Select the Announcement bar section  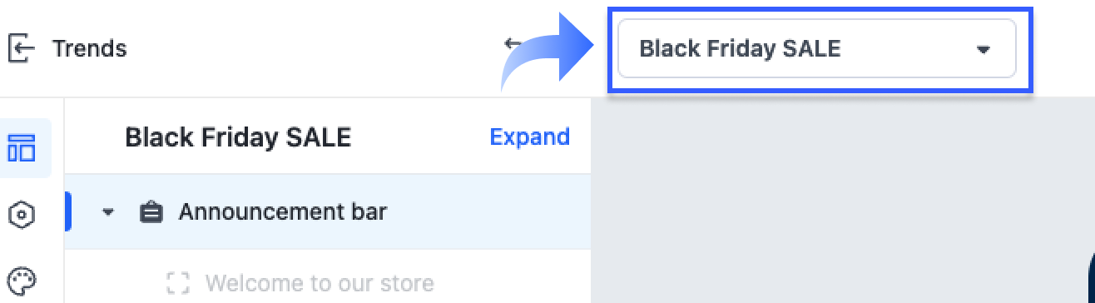pyautogui.click(x=328, y=211)
